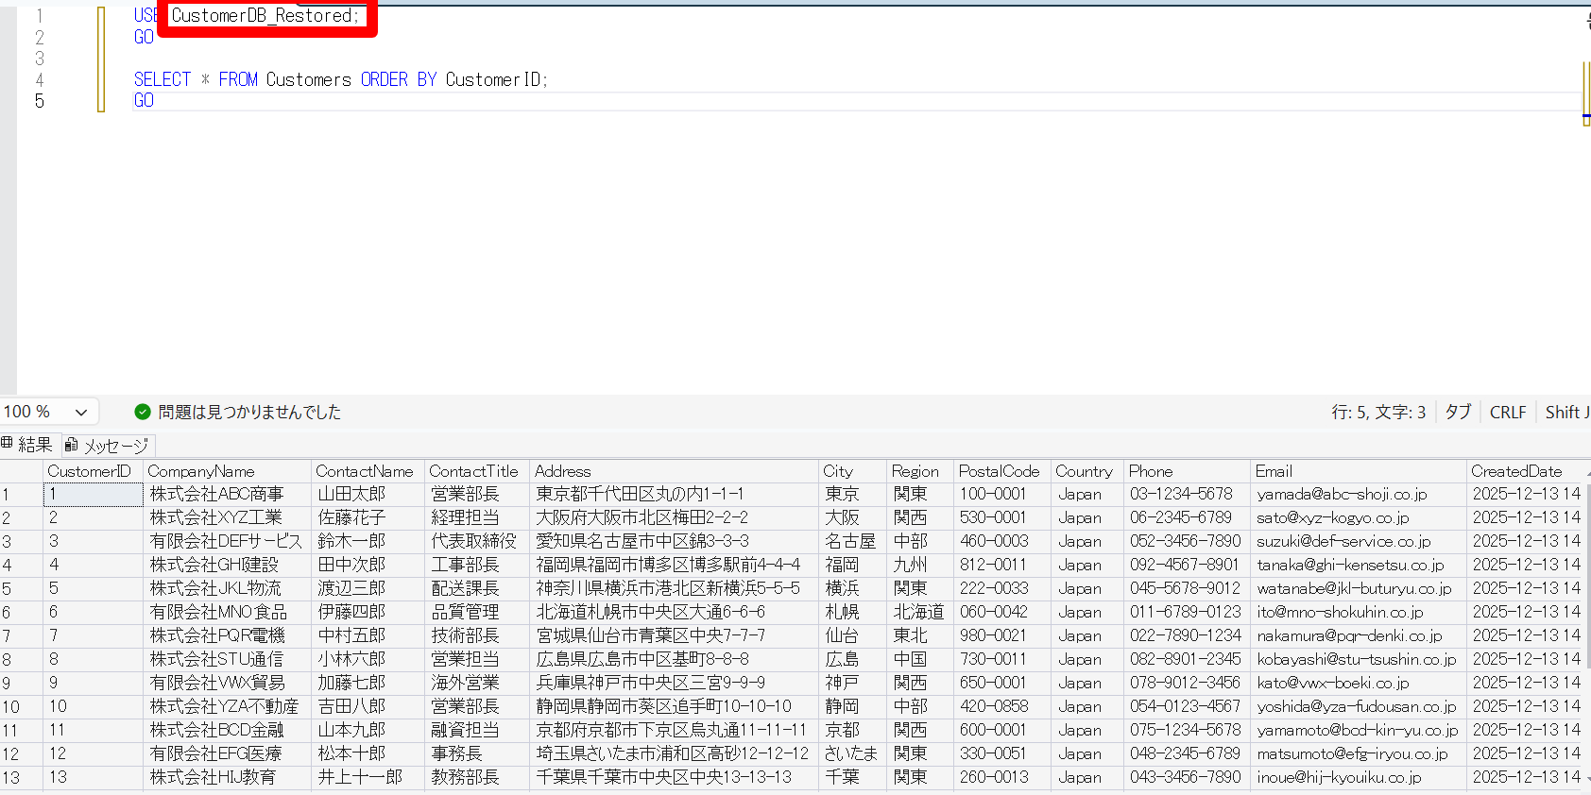Click the タブ indent indicator in status bar
The image size is (1591, 795).
pyautogui.click(x=1458, y=412)
